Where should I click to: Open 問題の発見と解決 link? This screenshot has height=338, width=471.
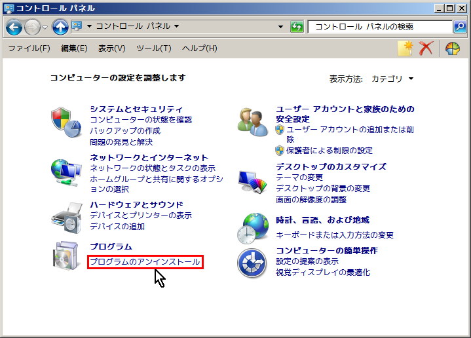pyautogui.click(x=121, y=141)
